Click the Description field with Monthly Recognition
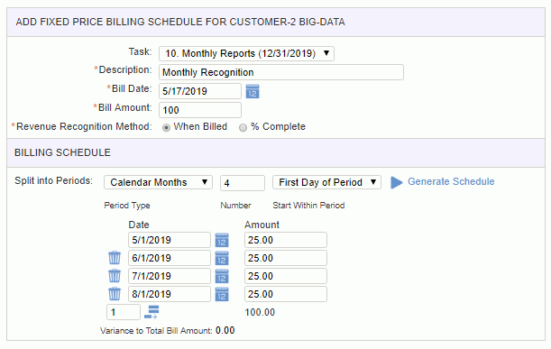 tap(281, 72)
